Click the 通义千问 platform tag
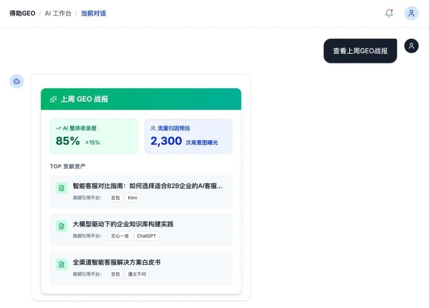 (137, 274)
